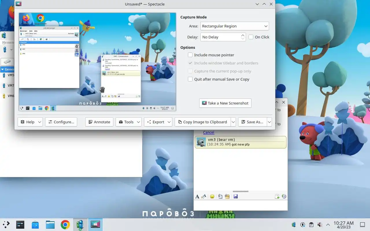This screenshot has width=370, height=231.
Task: Click the save conversation floppy icon
Action: coord(236,196)
